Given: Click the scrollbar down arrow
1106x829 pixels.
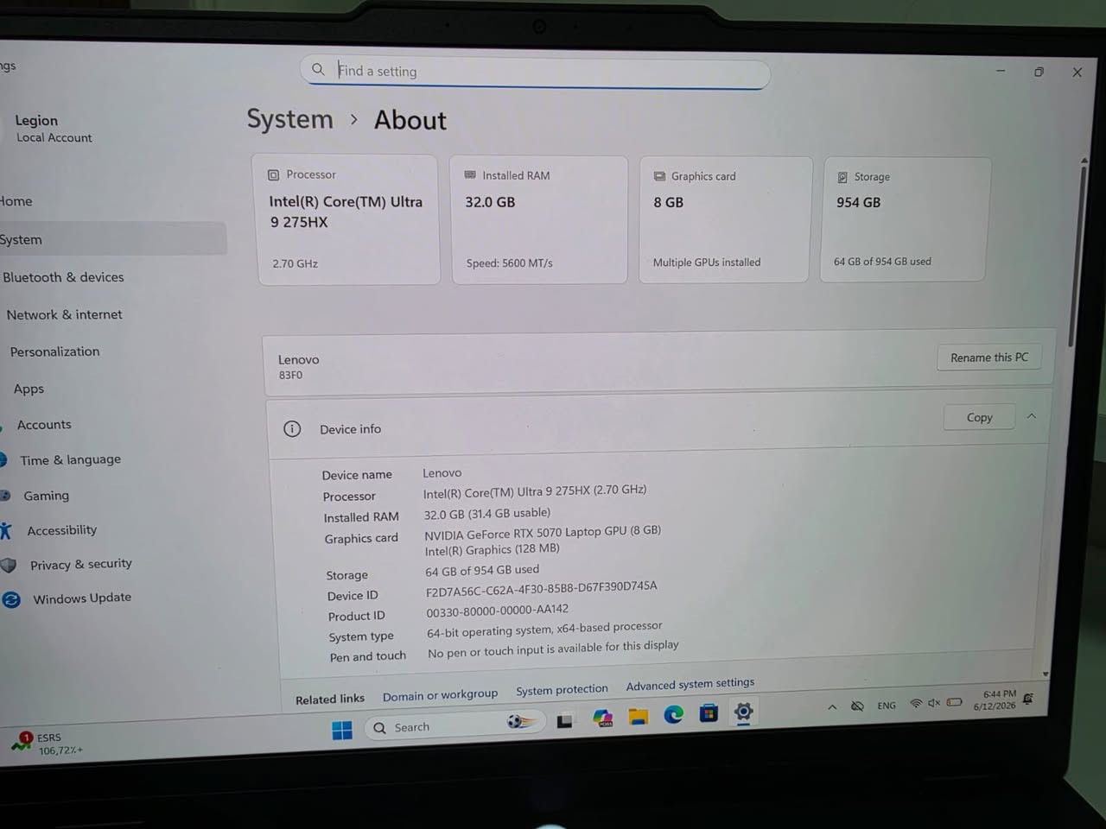Looking at the screenshot, I should (1046, 673).
